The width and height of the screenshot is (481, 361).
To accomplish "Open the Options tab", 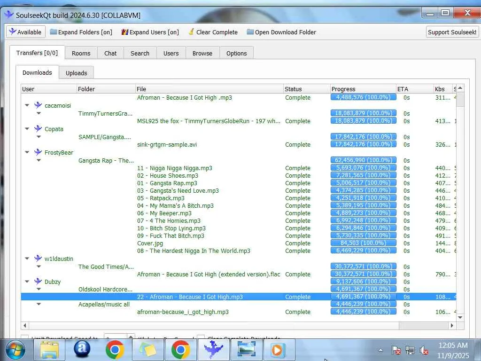I will click(237, 53).
